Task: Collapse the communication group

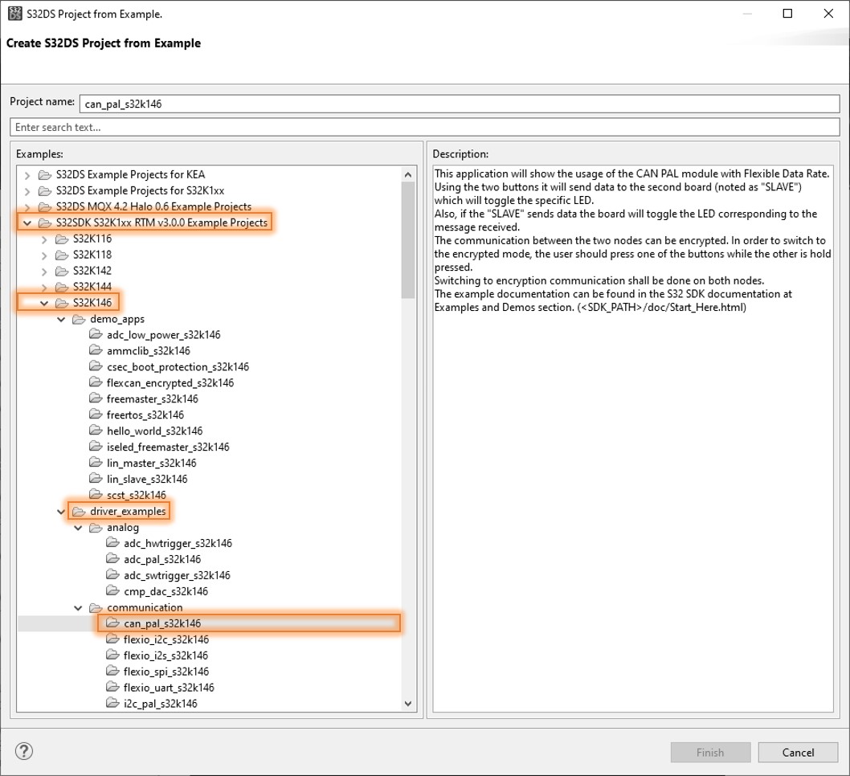Action: 78,607
